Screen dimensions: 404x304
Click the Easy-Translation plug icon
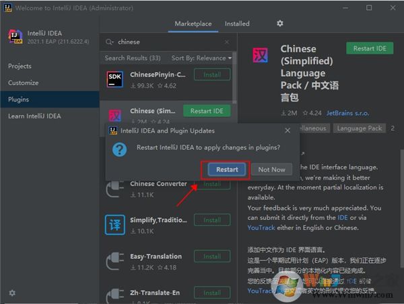point(115,261)
